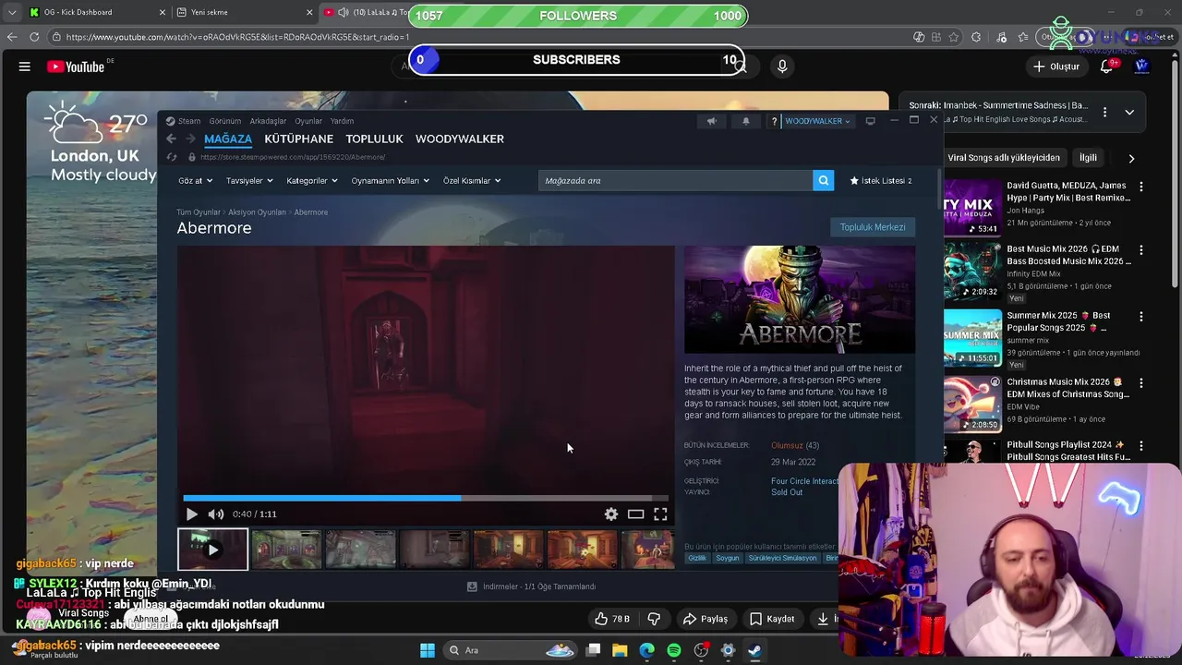The width and height of the screenshot is (1182, 665).
Task: Focus the Mağazada ara search field
Action: click(x=676, y=180)
